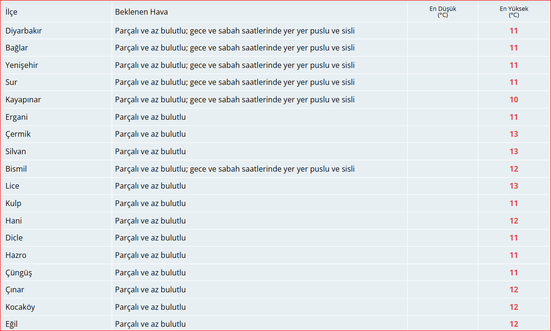Click the weather description in the Dicle row

click(150, 238)
